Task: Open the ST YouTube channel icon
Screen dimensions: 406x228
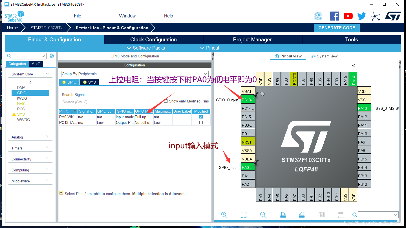Action: point(348,16)
